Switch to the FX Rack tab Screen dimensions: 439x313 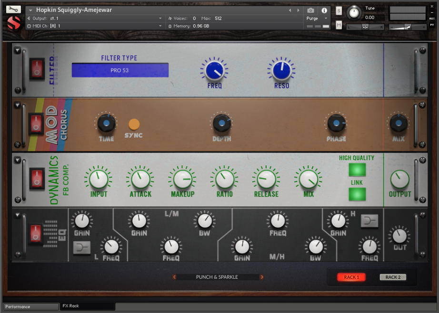coord(87,306)
